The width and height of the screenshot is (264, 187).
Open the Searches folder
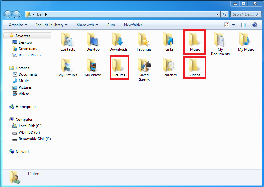click(x=169, y=66)
